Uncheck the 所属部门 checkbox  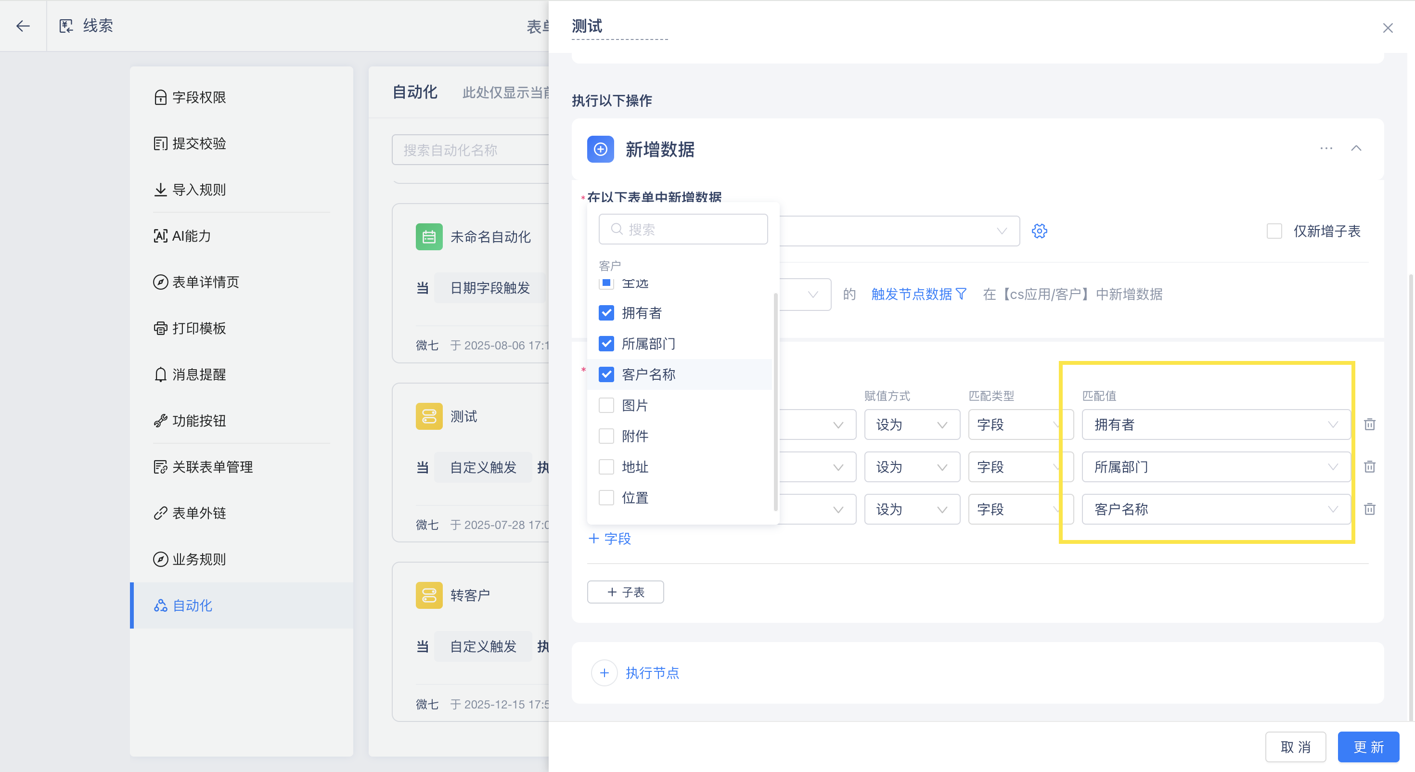[x=606, y=344]
